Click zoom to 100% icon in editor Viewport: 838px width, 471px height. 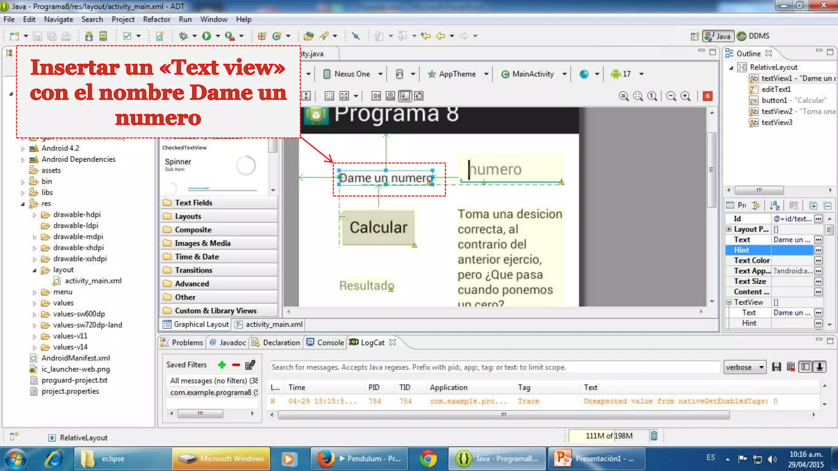652,96
